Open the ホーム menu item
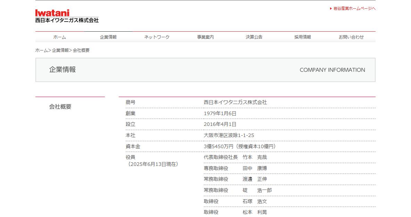 (59, 37)
